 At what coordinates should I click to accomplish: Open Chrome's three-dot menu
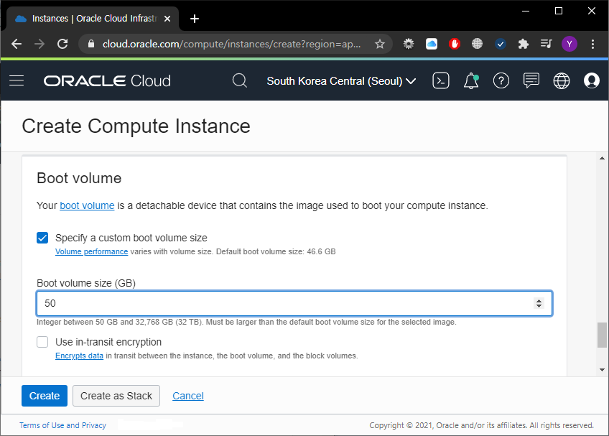(x=593, y=44)
